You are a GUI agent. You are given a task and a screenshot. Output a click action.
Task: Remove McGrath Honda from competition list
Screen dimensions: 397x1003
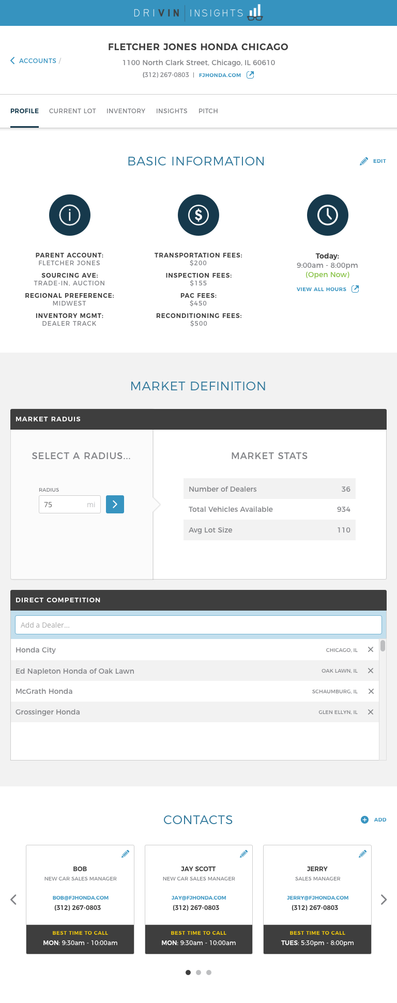pos(371,691)
